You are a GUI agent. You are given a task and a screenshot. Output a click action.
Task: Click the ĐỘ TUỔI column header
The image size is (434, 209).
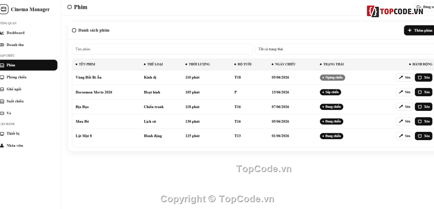click(243, 64)
